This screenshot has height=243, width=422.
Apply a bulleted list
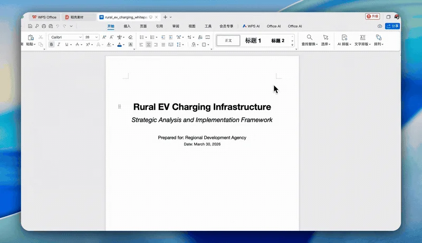[x=141, y=37]
